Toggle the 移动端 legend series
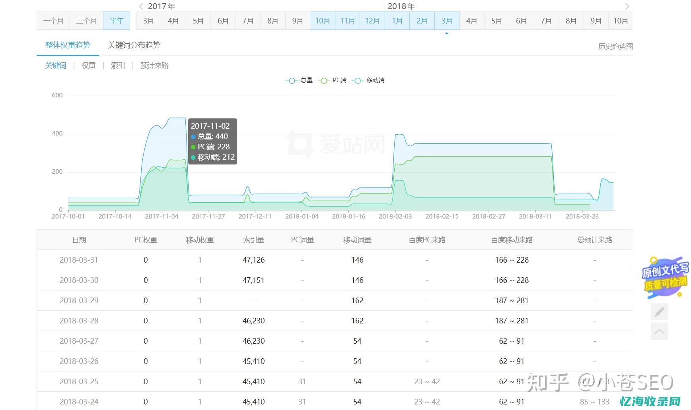The height and width of the screenshot is (410, 691). (368, 80)
